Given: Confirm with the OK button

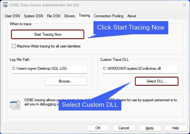Looking at the screenshot, I should [98, 128].
